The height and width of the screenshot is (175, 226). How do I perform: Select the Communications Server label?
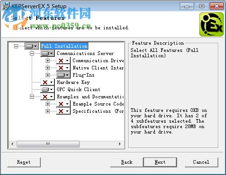point(85,53)
